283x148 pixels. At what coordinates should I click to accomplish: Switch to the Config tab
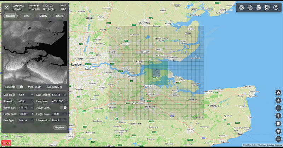(x=60, y=16)
